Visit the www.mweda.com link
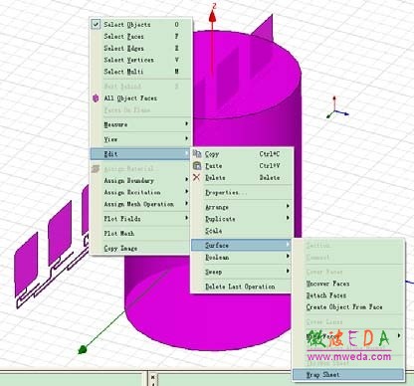The image size is (414, 386). point(349,357)
